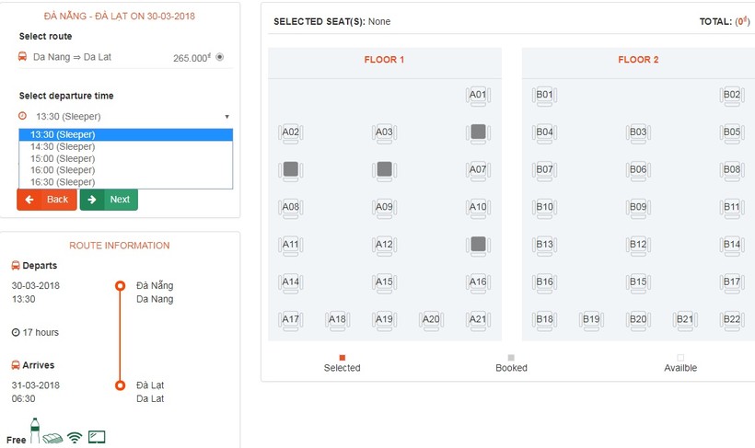Choose the 14:30 (Sleeper) option
755x448 pixels.
pos(63,146)
